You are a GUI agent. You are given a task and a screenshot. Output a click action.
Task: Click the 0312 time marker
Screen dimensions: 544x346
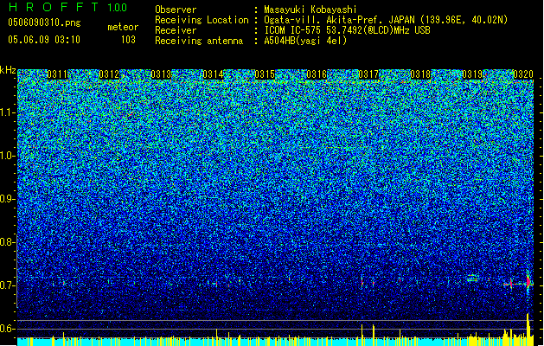pyautogui.click(x=109, y=74)
